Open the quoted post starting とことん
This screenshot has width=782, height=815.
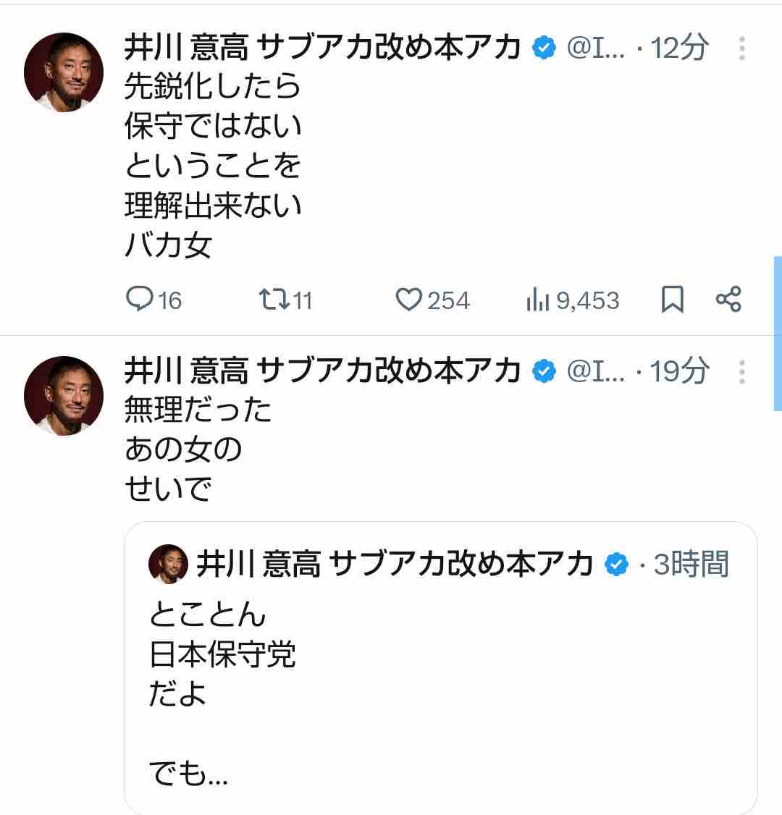pos(440,673)
